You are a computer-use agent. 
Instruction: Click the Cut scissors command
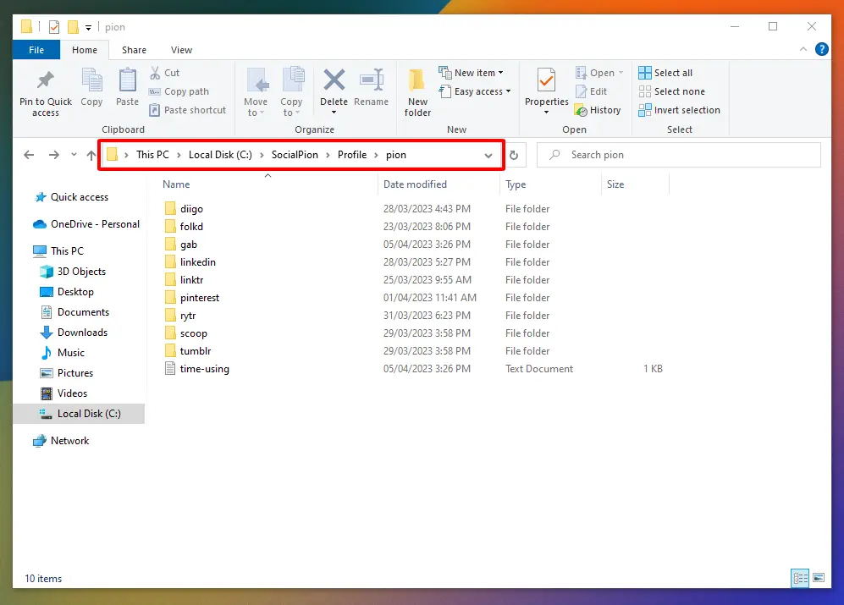[165, 73]
